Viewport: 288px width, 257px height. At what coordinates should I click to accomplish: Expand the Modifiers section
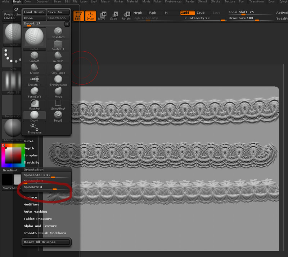coord(31,204)
